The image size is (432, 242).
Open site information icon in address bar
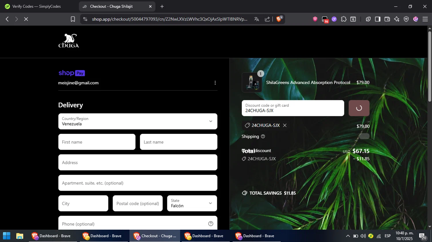[x=85, y=19]
